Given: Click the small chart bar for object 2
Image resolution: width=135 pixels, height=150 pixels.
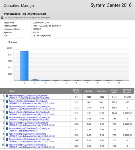Looking at the screenshot, I should 35,80.
